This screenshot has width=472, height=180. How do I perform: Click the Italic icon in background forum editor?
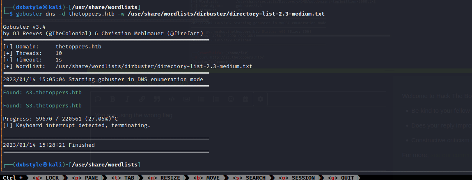click(127, 99)
